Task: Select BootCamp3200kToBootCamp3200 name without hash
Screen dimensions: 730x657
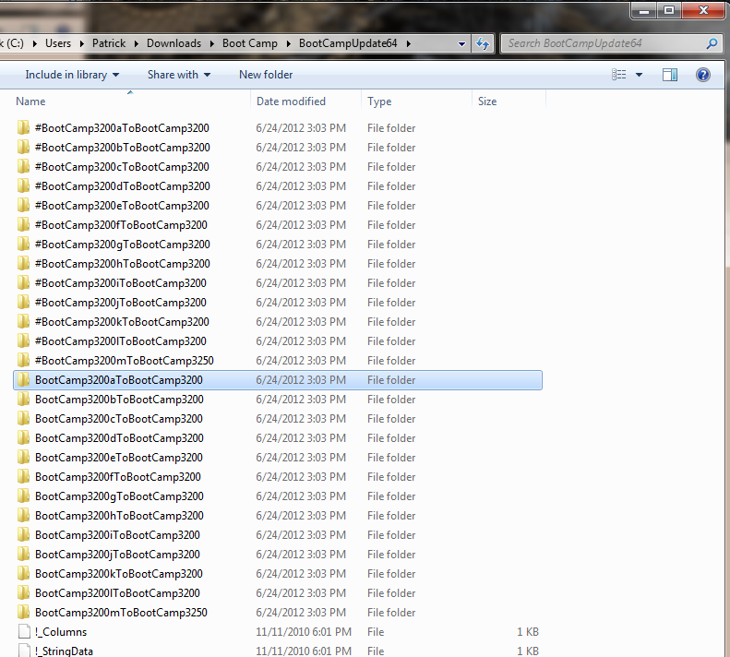Action: [119, 574]
